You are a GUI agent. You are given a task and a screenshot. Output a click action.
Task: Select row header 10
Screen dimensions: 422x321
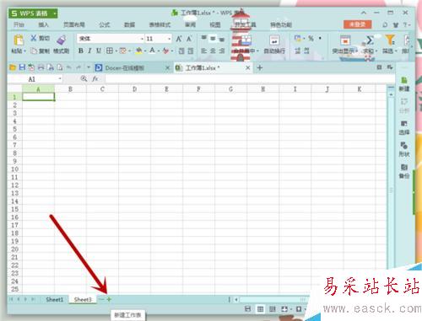(x=14, y=169)
